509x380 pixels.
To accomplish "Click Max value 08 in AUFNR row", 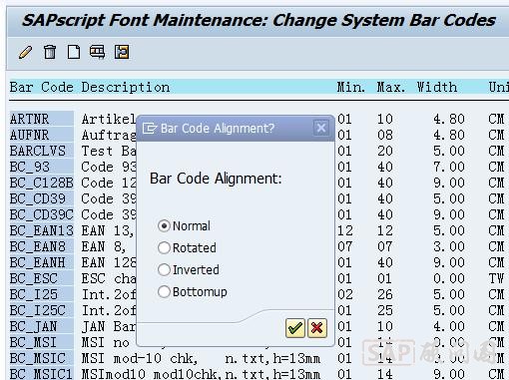I will (385, 135).
